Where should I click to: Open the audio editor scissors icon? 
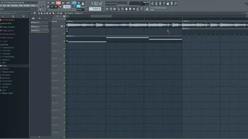tap(156, 3)
